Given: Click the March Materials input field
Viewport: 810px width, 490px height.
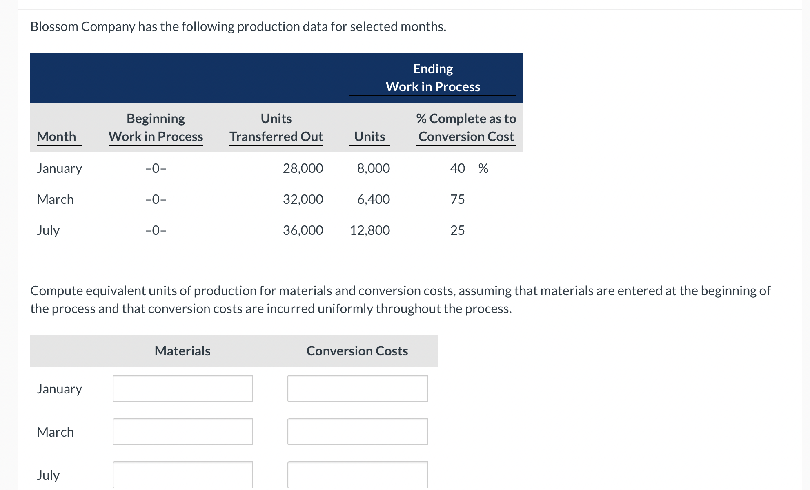Looking at the screenshot, I should 182,431.
